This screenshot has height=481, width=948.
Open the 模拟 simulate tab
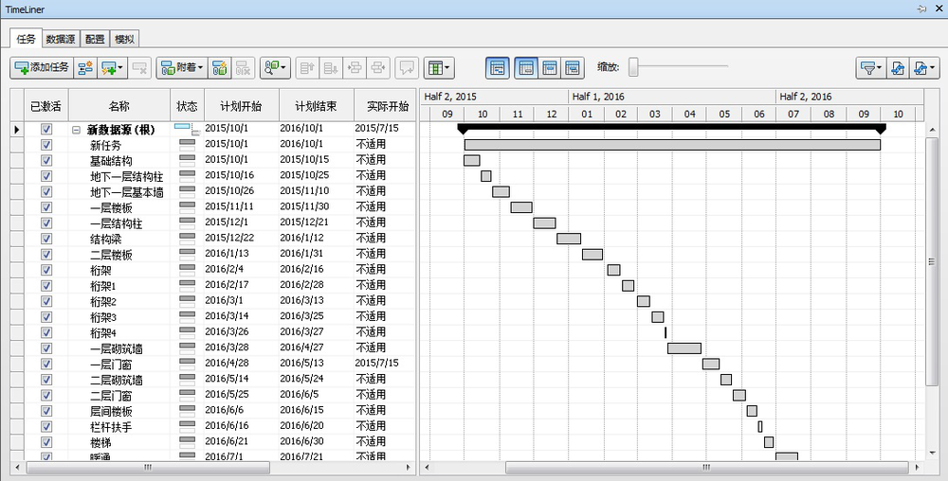(124, 39)
